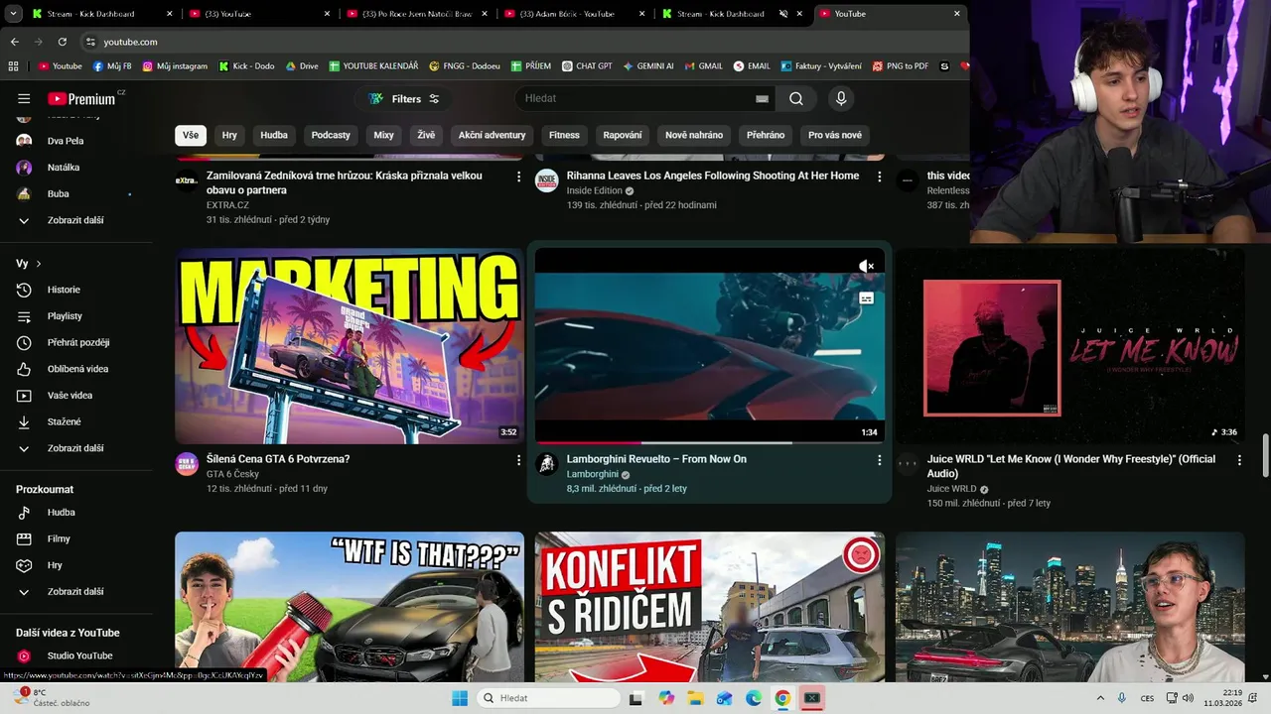Screen dimensions: 1271x714
Task: Expand Zobrazit další under Prozkoumat
Action: [73, 592]
